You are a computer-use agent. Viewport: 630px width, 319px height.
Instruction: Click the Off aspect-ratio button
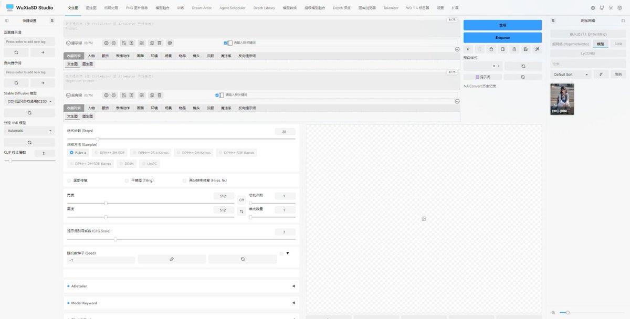coord(241,200)
